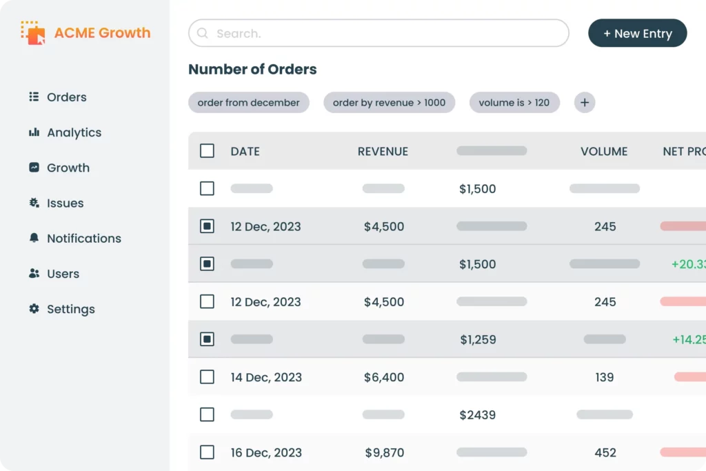The image size is (706, 471).
Task: Click the Users people icon
Action: [33, 273]
